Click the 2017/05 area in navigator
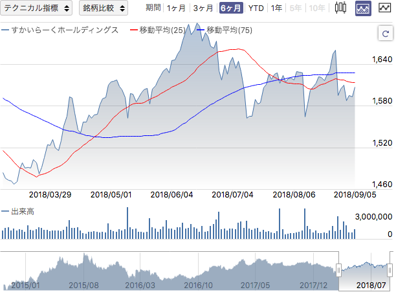Image resolution: width=396 pixels, height=292 pixels. click(255, 285)
